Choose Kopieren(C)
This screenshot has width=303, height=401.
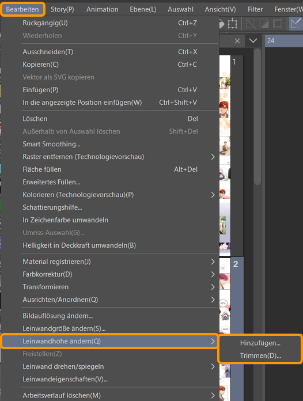pos(109,65)
